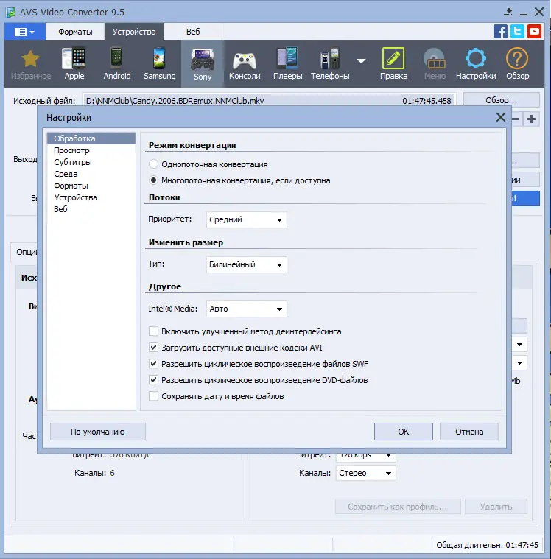Expand more device categories arrow in toolbar
The height and width of the screenshot is (559, 551).
pos(361,61)
